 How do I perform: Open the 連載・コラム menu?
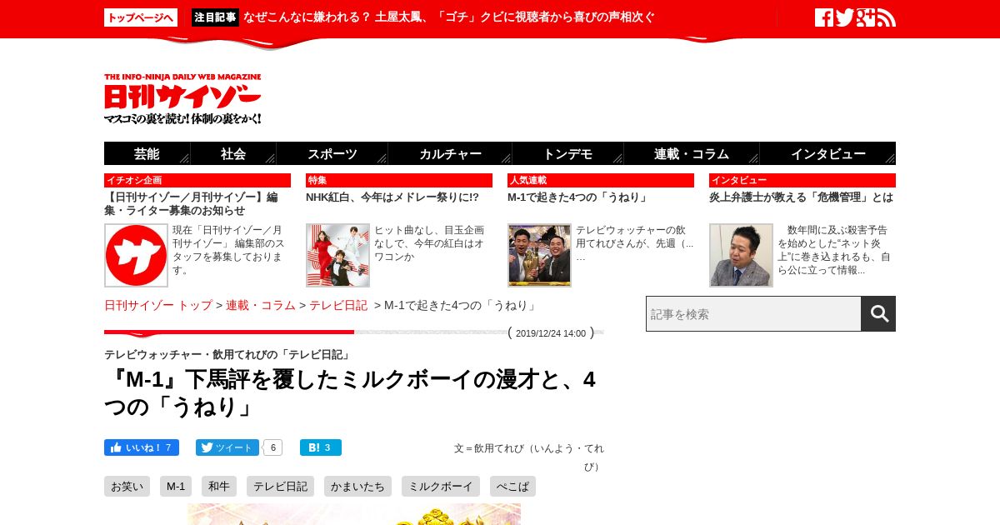click(x=692, y=153)
